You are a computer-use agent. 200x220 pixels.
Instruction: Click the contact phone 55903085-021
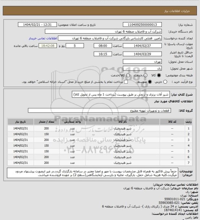[x=169, y=203]
